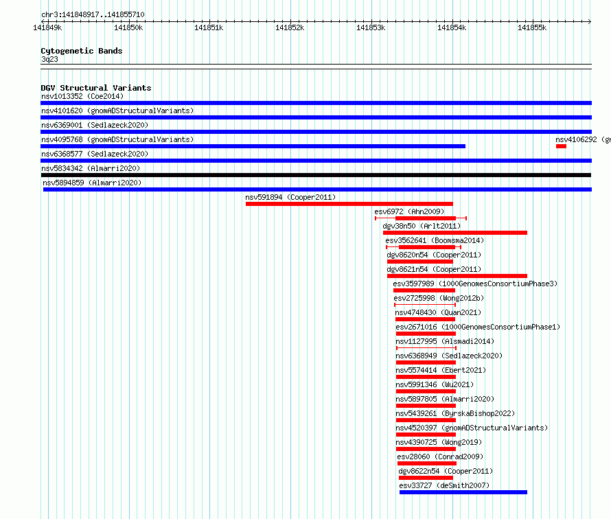This screenshot has width=611, height=519.
Task: Click the esv2725998 (Wong2012b) label
Action: point(439,298)
